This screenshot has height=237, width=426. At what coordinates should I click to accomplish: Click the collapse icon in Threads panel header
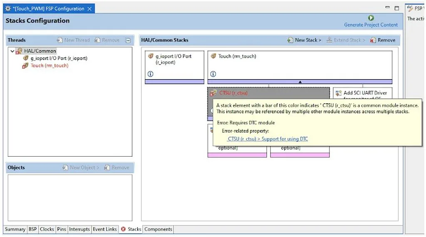coord(128,40)
